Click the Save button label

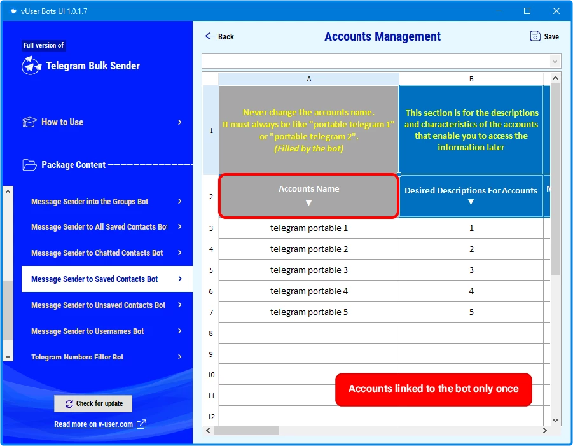tap(551, 36)
